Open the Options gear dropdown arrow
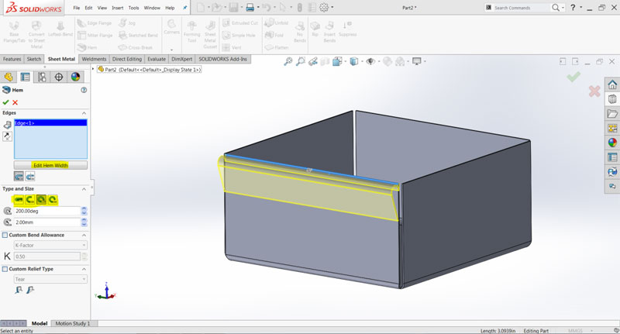Image resolution: width=620 pixels, height=334 pixels. pos(332,8)
